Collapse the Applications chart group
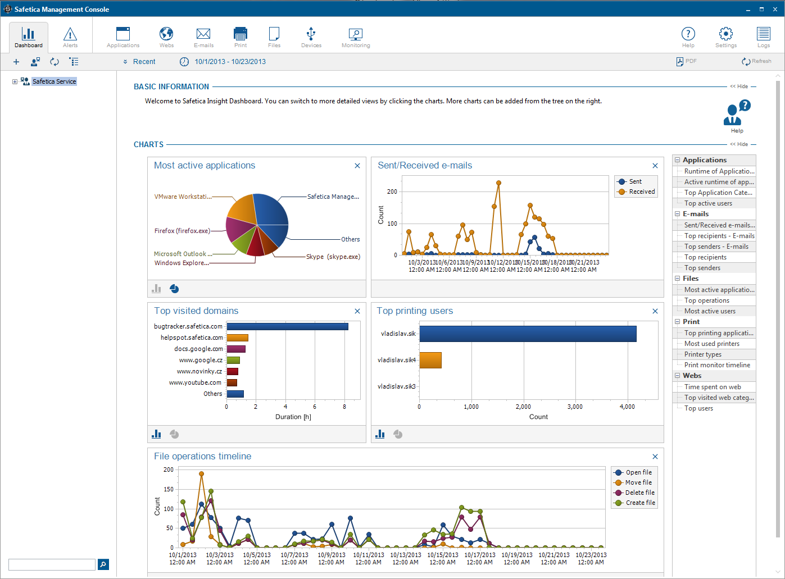Screen dimensions: 785x579 678,160
